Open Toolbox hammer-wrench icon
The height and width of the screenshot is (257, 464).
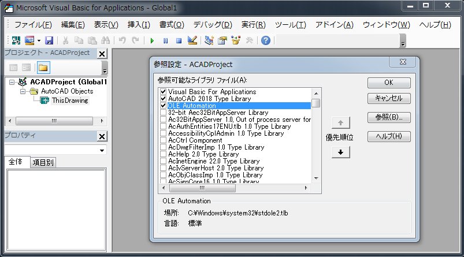[250, 40]
